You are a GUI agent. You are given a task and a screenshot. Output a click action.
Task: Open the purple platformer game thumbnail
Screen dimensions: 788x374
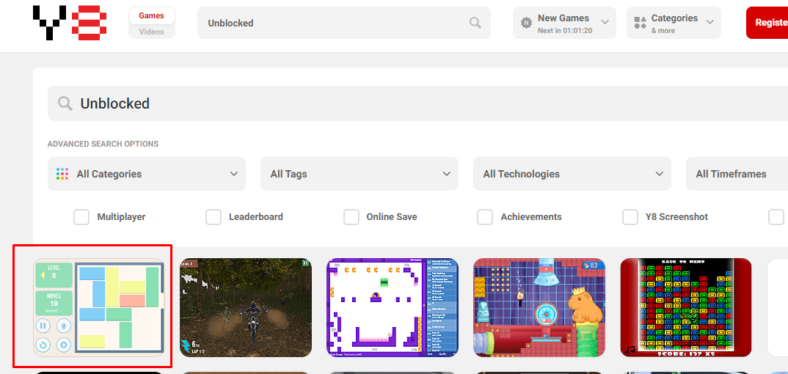(393, 307)
